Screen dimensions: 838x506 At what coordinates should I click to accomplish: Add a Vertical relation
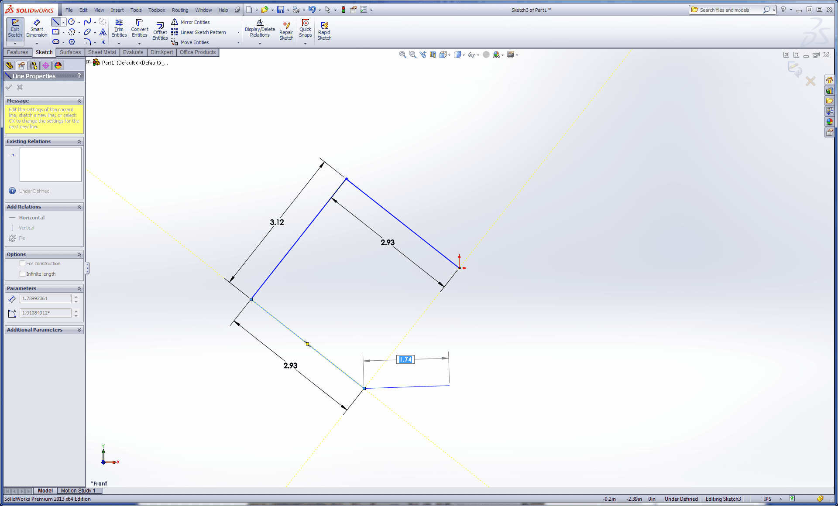click(26, 228)
